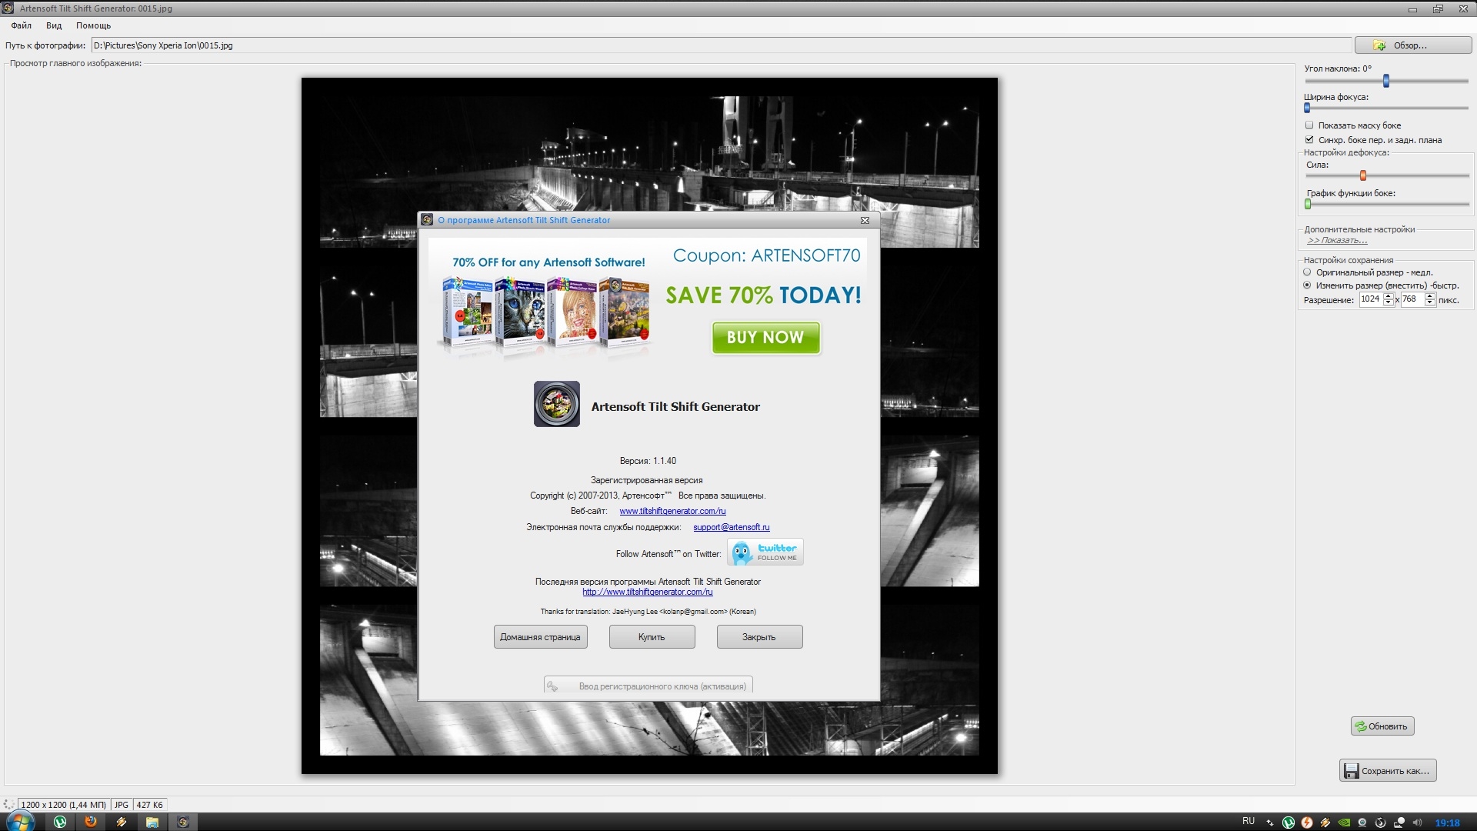
Task: Uncheck Синхр. боке пер. и задн. плана
Action: [x=1309, y=139]
